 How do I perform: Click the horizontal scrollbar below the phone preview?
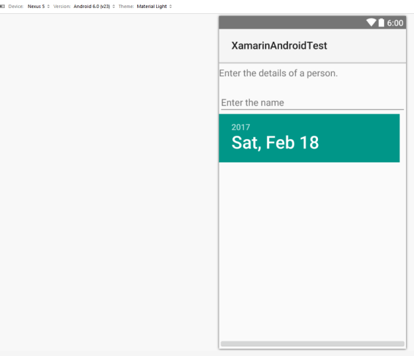tap(312, 344)
